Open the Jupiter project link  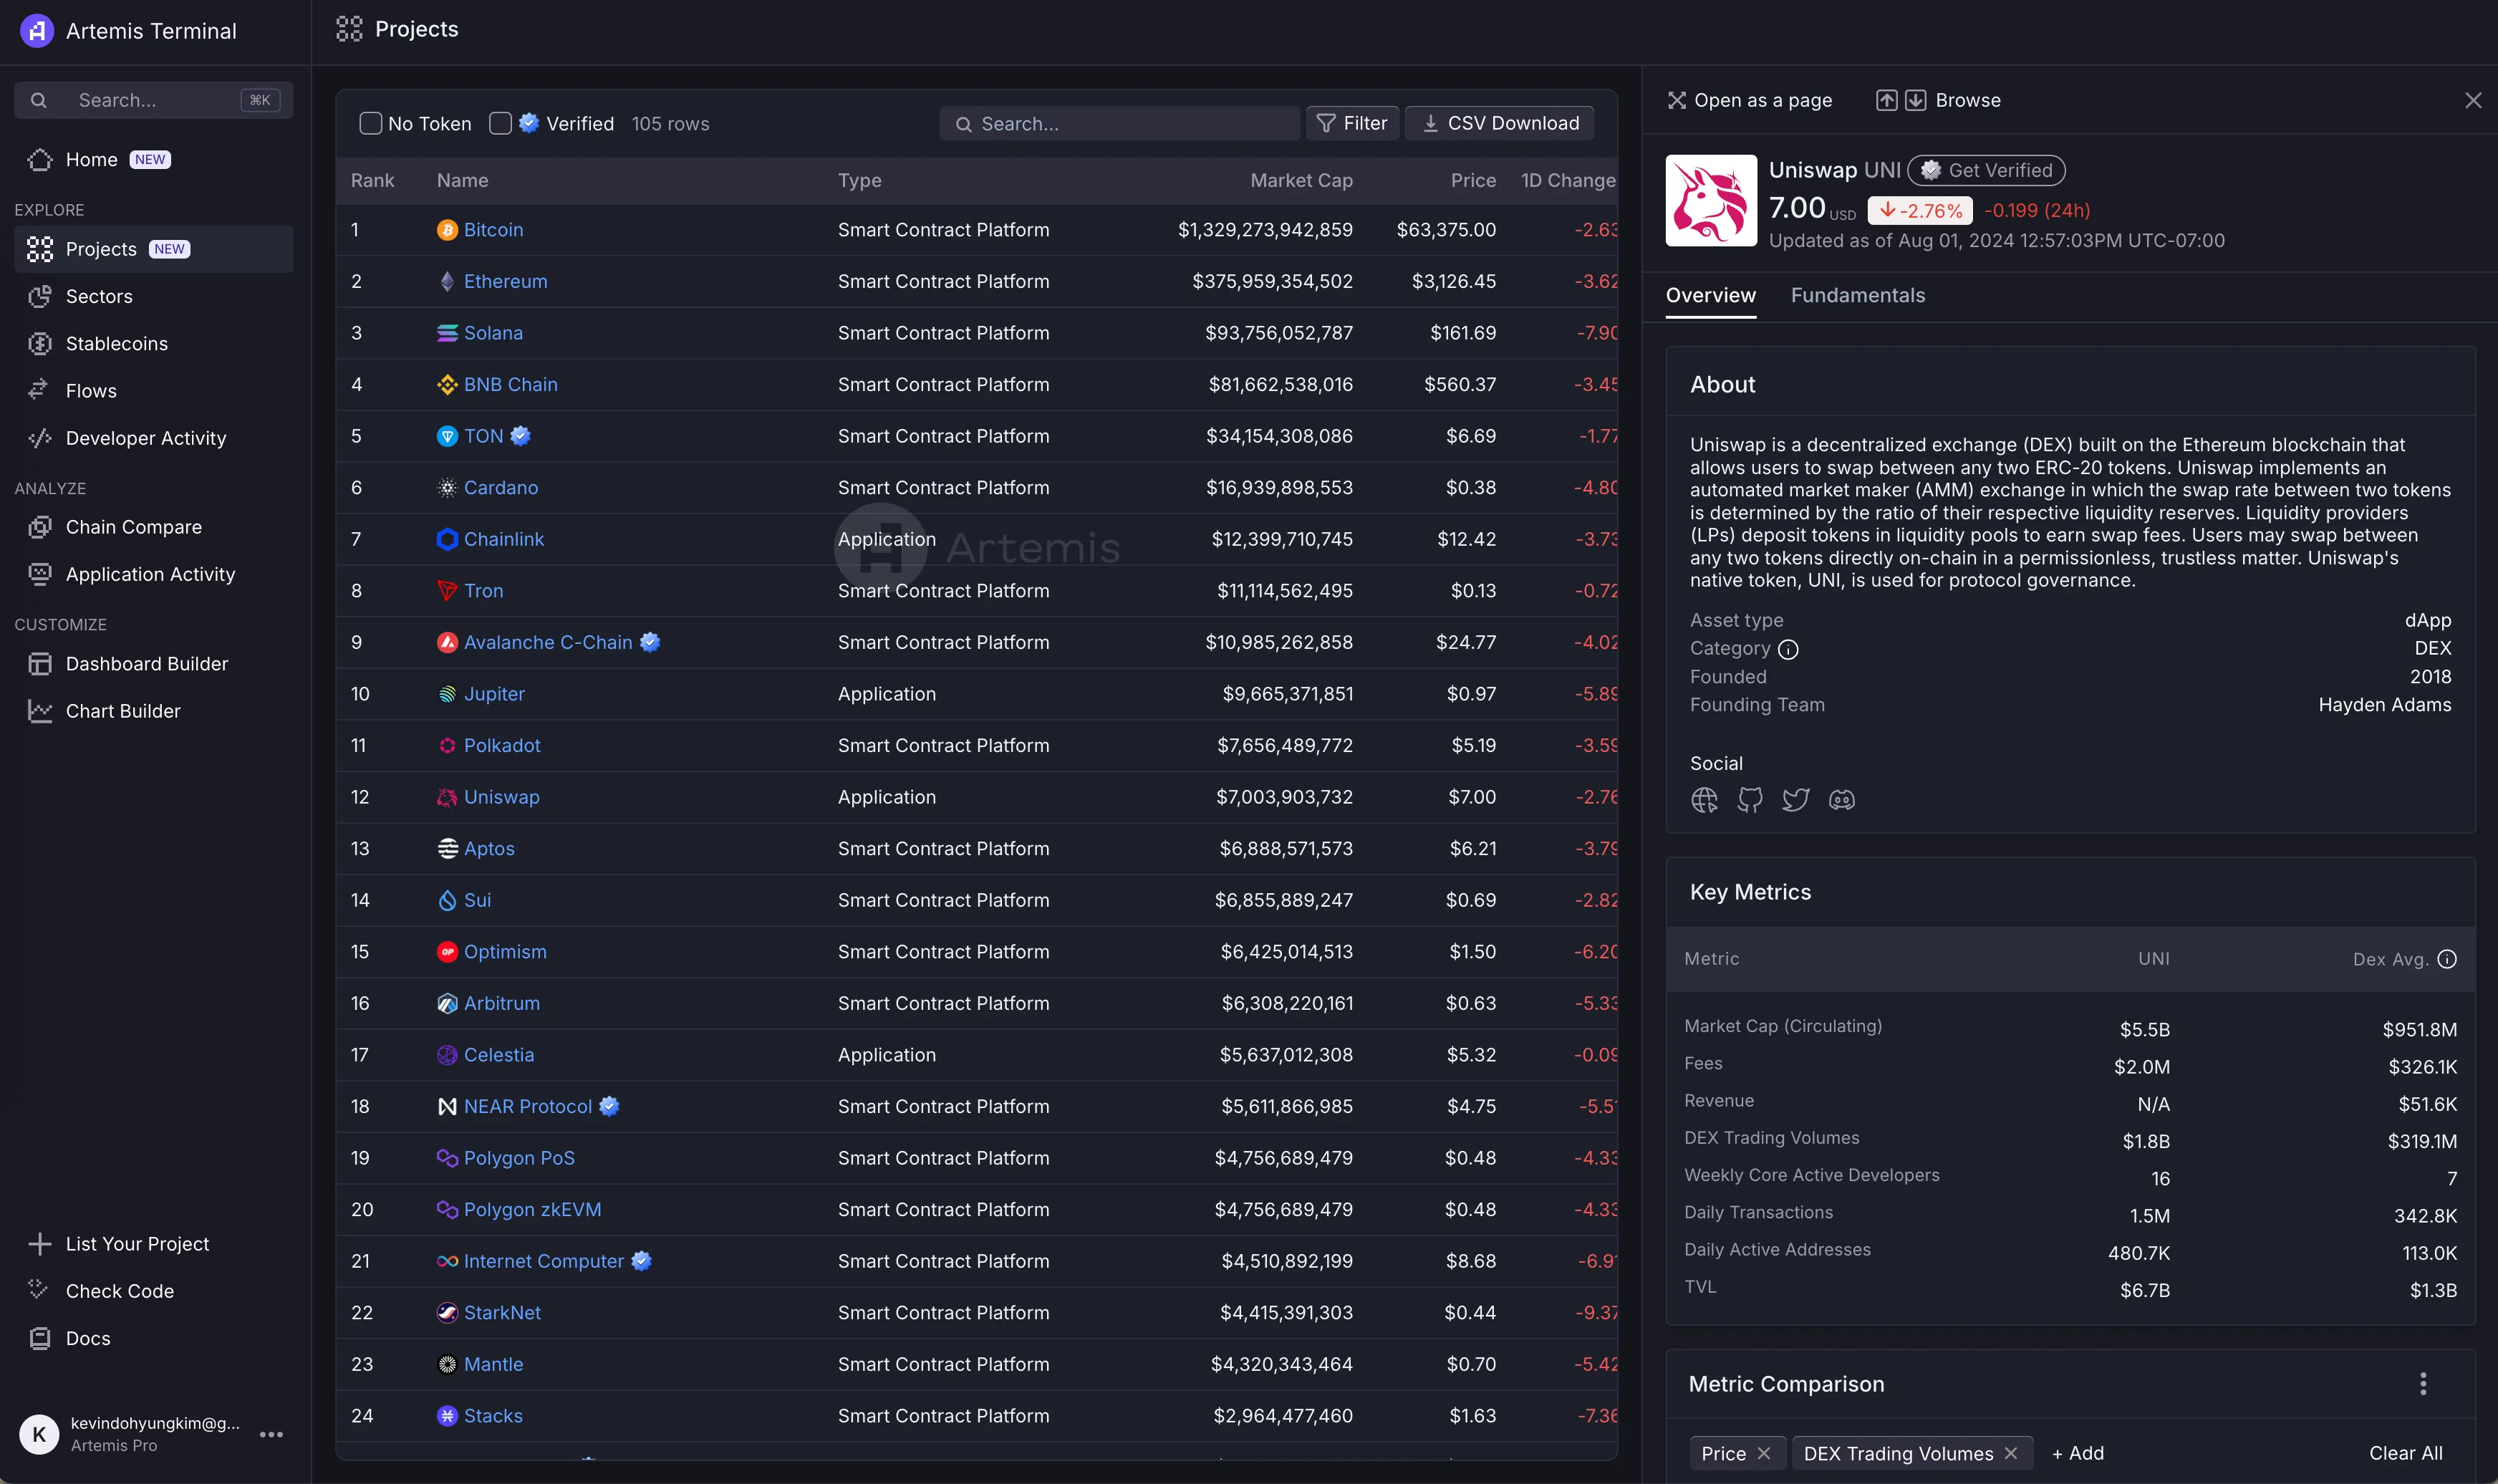494,694
